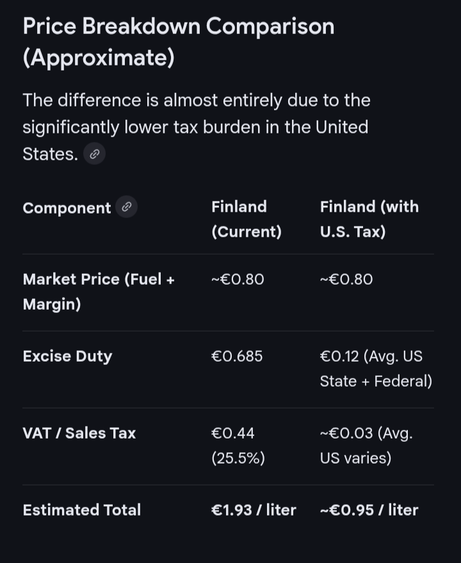The image size is (461, 563).
Task: Select the 'Price Breakdown Comparison (Approximate)' heading
Action: click(x=179, y=42)
